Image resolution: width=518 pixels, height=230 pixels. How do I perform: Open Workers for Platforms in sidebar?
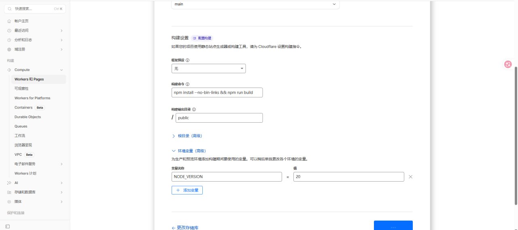tap(32, 98)
